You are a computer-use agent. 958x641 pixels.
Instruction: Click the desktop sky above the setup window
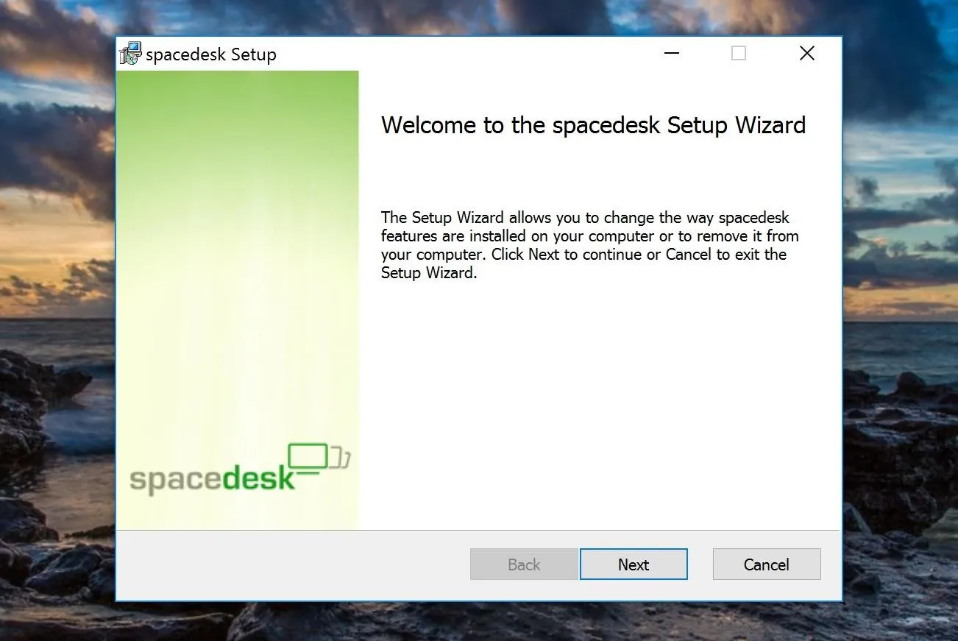(478, 16)
